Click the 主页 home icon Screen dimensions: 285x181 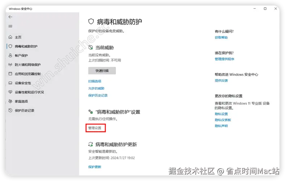(x=11, y=37)
